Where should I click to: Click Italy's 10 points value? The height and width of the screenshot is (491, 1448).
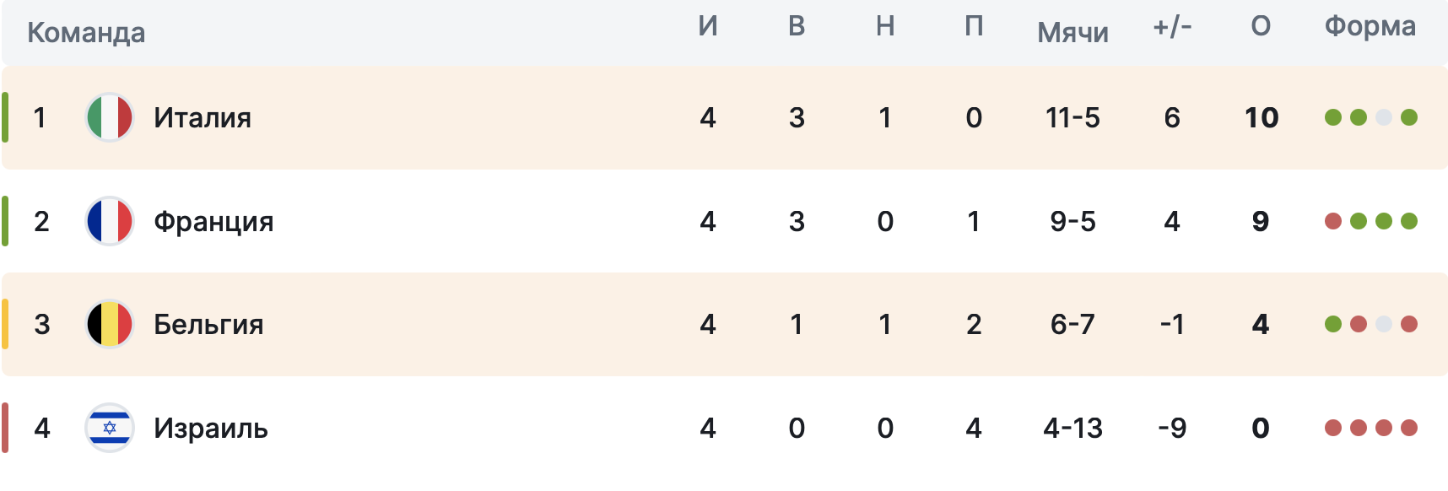[x=1262, y=117]
